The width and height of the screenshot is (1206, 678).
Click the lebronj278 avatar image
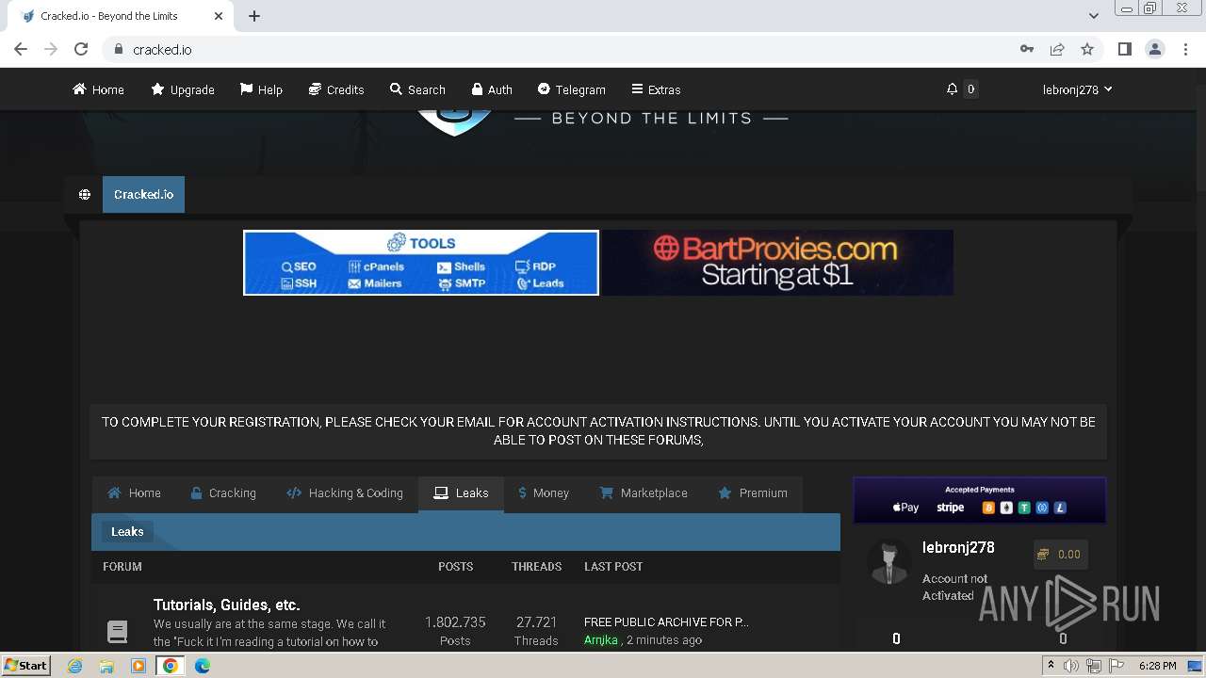pos(888,563)
